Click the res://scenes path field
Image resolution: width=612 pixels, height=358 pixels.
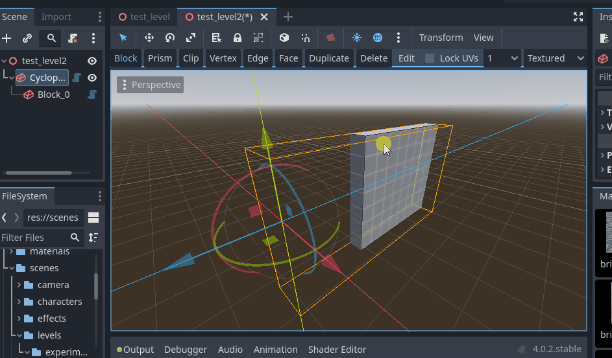53,218
